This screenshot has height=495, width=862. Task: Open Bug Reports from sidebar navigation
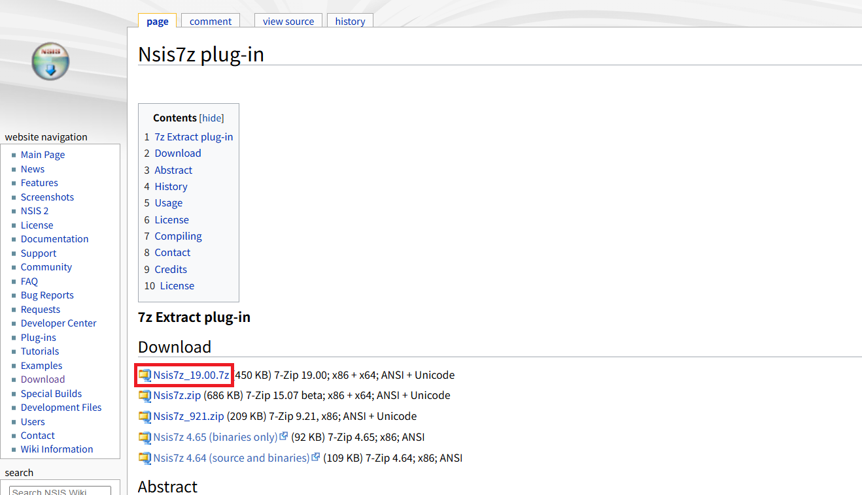(x=47, y=295)
